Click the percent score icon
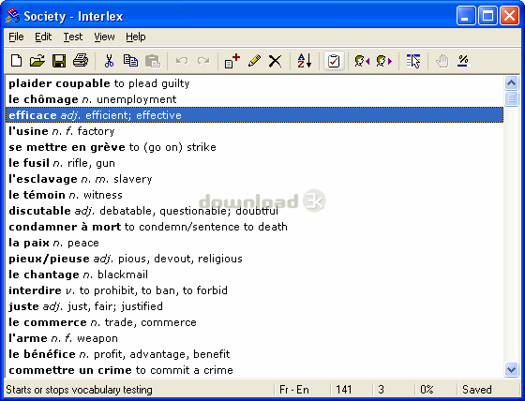The width and height of the screenshot is (525, 401). coord(463,61)
